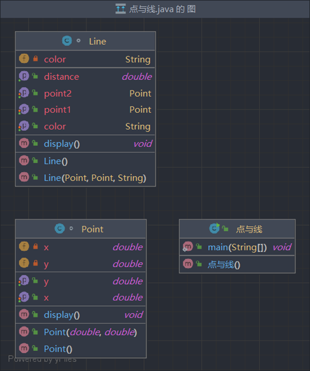
Task: Click the method icon beside main(String[])
Action: tap(188, 247)
